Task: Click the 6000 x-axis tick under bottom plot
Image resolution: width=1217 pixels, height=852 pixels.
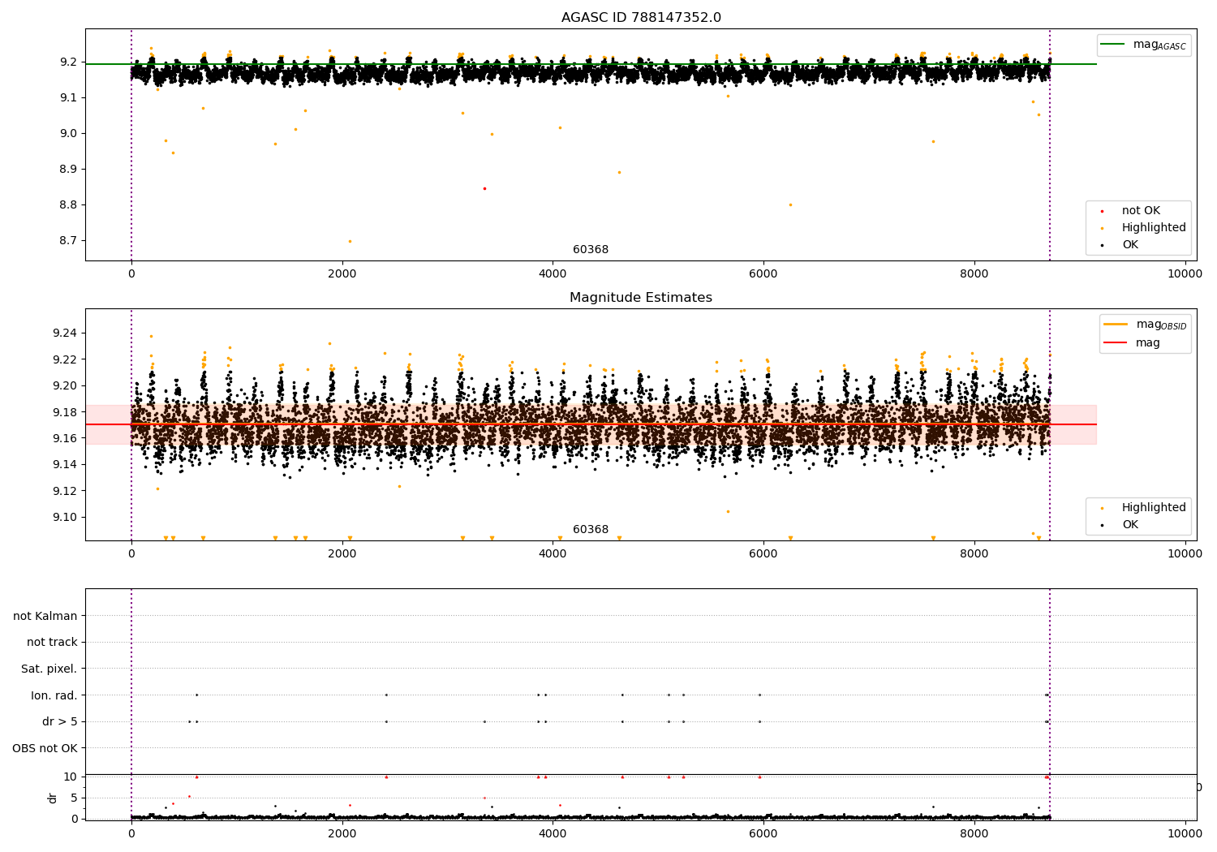Action: (763, 834)
